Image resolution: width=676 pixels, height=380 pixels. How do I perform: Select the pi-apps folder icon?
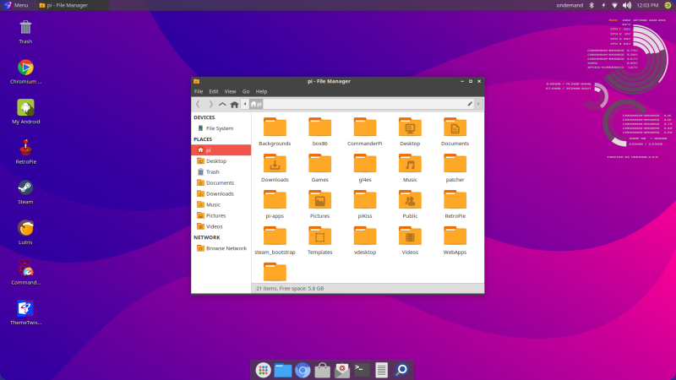(275, 199)
